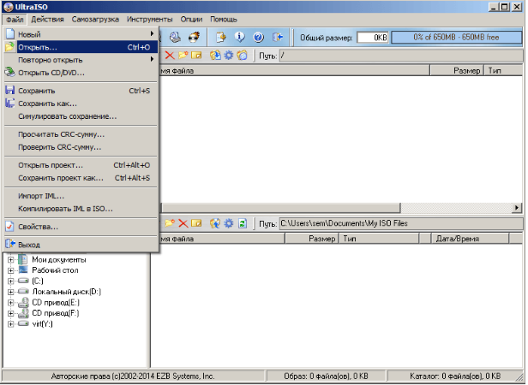The width and height of the screenshot is (528, 385).
Task: Open the Самозагрузка menu
Action: point(95,19)
